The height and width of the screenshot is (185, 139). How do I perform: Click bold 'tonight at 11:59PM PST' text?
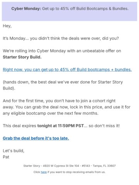61,126
